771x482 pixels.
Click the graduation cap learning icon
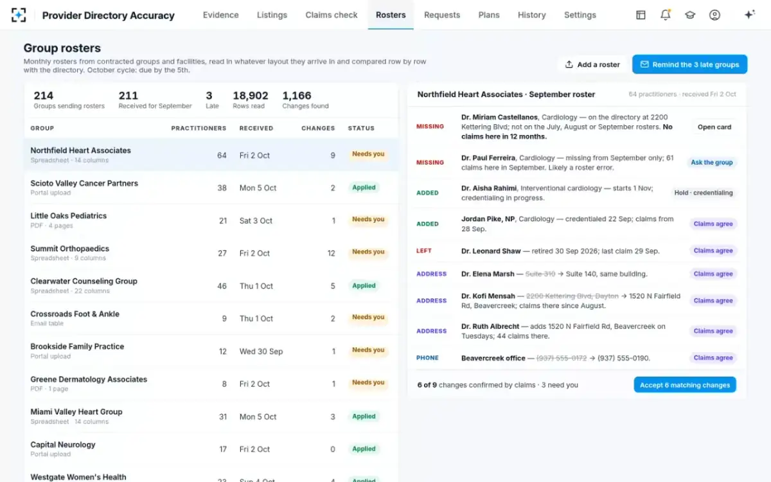tap(690, 15)
